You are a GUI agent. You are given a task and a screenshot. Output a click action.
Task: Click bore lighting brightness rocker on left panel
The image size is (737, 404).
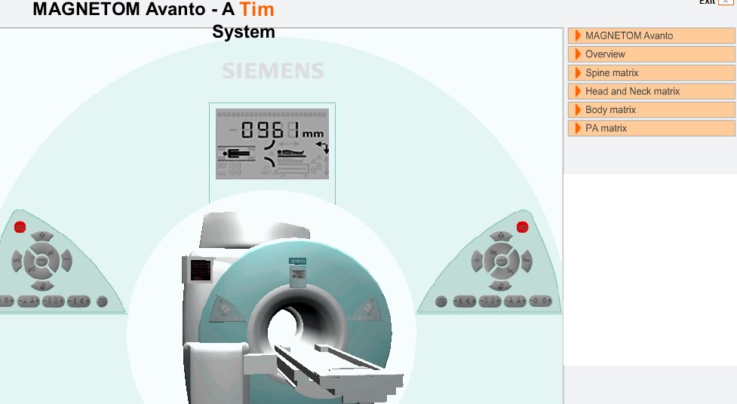(7, 301)
